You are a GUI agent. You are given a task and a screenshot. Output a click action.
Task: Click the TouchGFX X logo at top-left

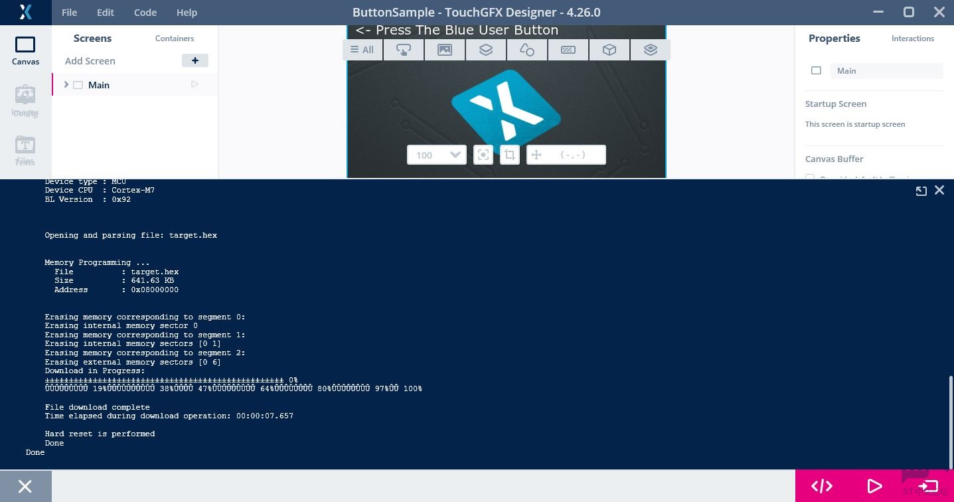(25, 12)
